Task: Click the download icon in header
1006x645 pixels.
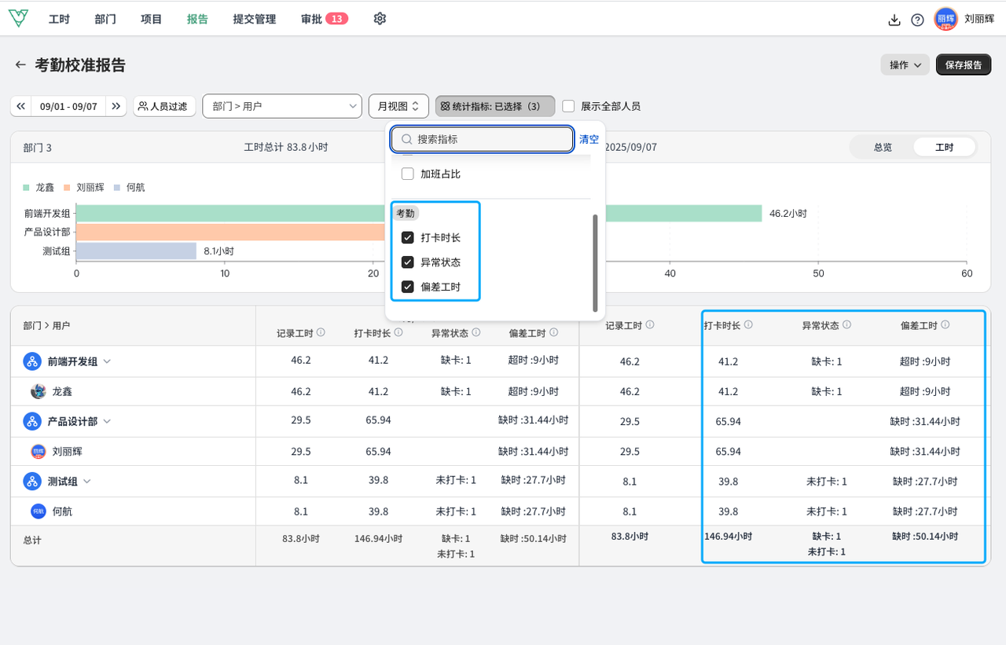Action: 894,20
